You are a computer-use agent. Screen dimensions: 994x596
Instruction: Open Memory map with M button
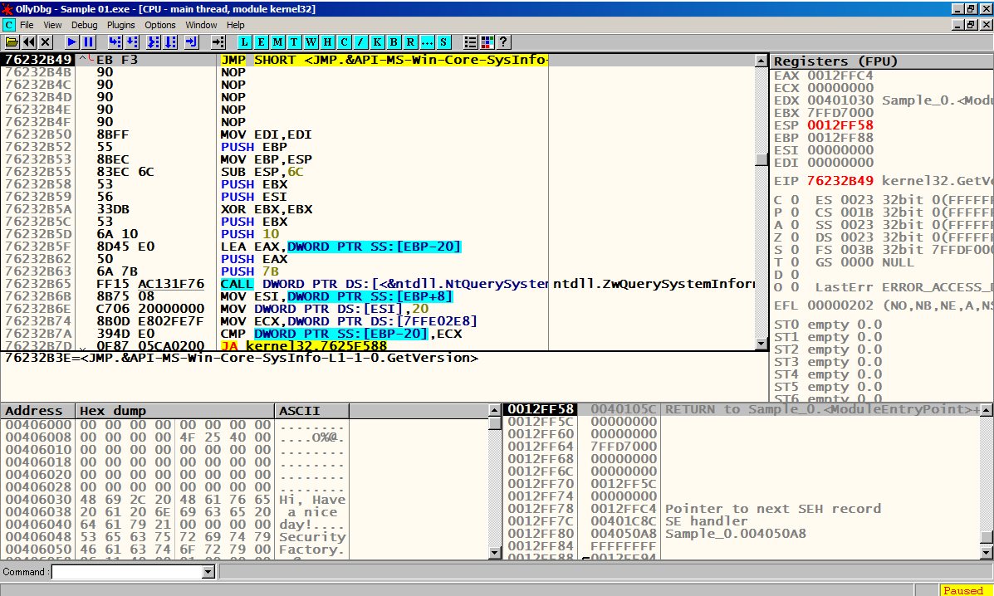(x=277, y=42)
